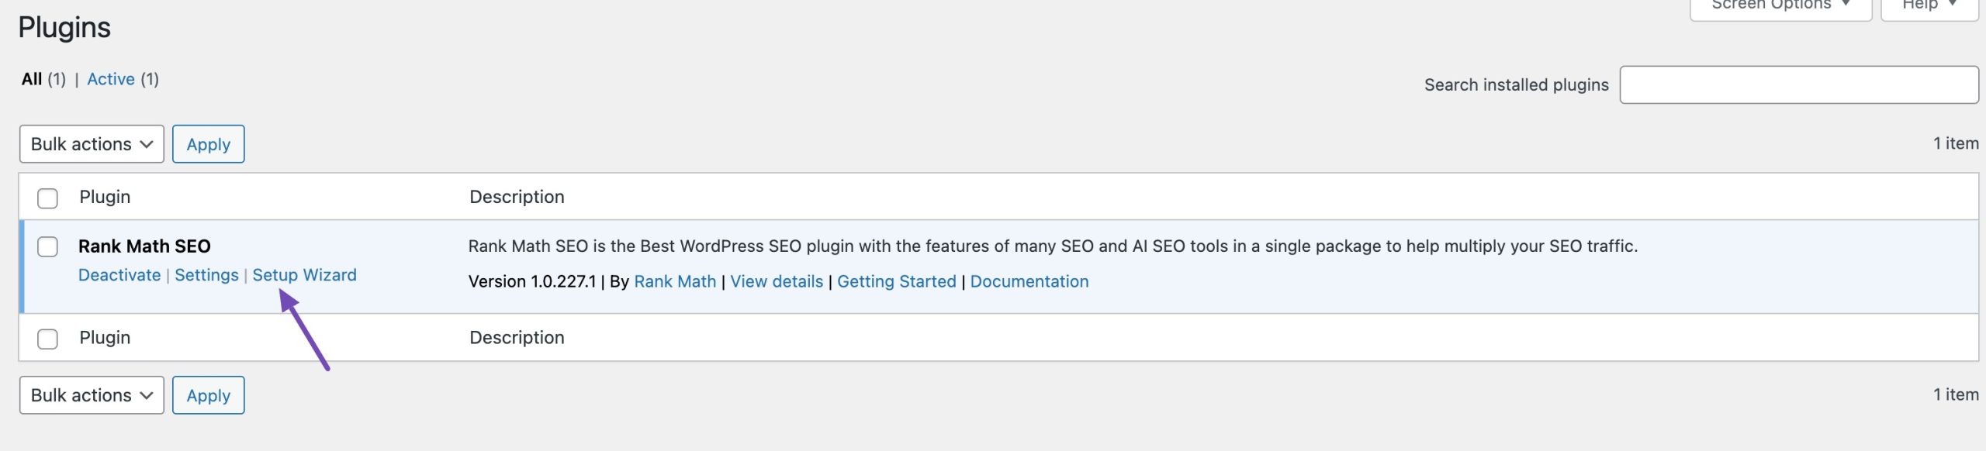This screenshot has width=1986, height=451.
Task: Click the Rank Math SEO description text
Action: 1053,246
